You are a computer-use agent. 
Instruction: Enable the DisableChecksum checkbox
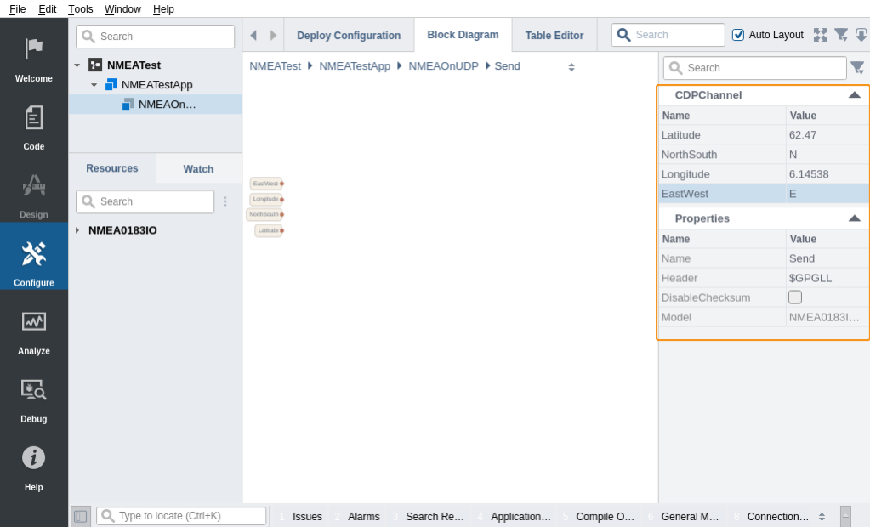pos(795,297)
